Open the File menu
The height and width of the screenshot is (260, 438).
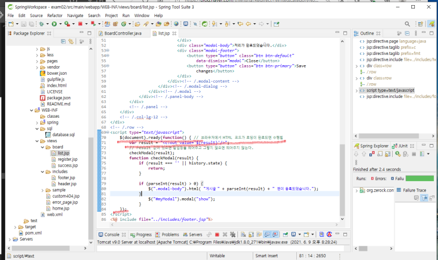pyautogui.click(x=11, y=16)
